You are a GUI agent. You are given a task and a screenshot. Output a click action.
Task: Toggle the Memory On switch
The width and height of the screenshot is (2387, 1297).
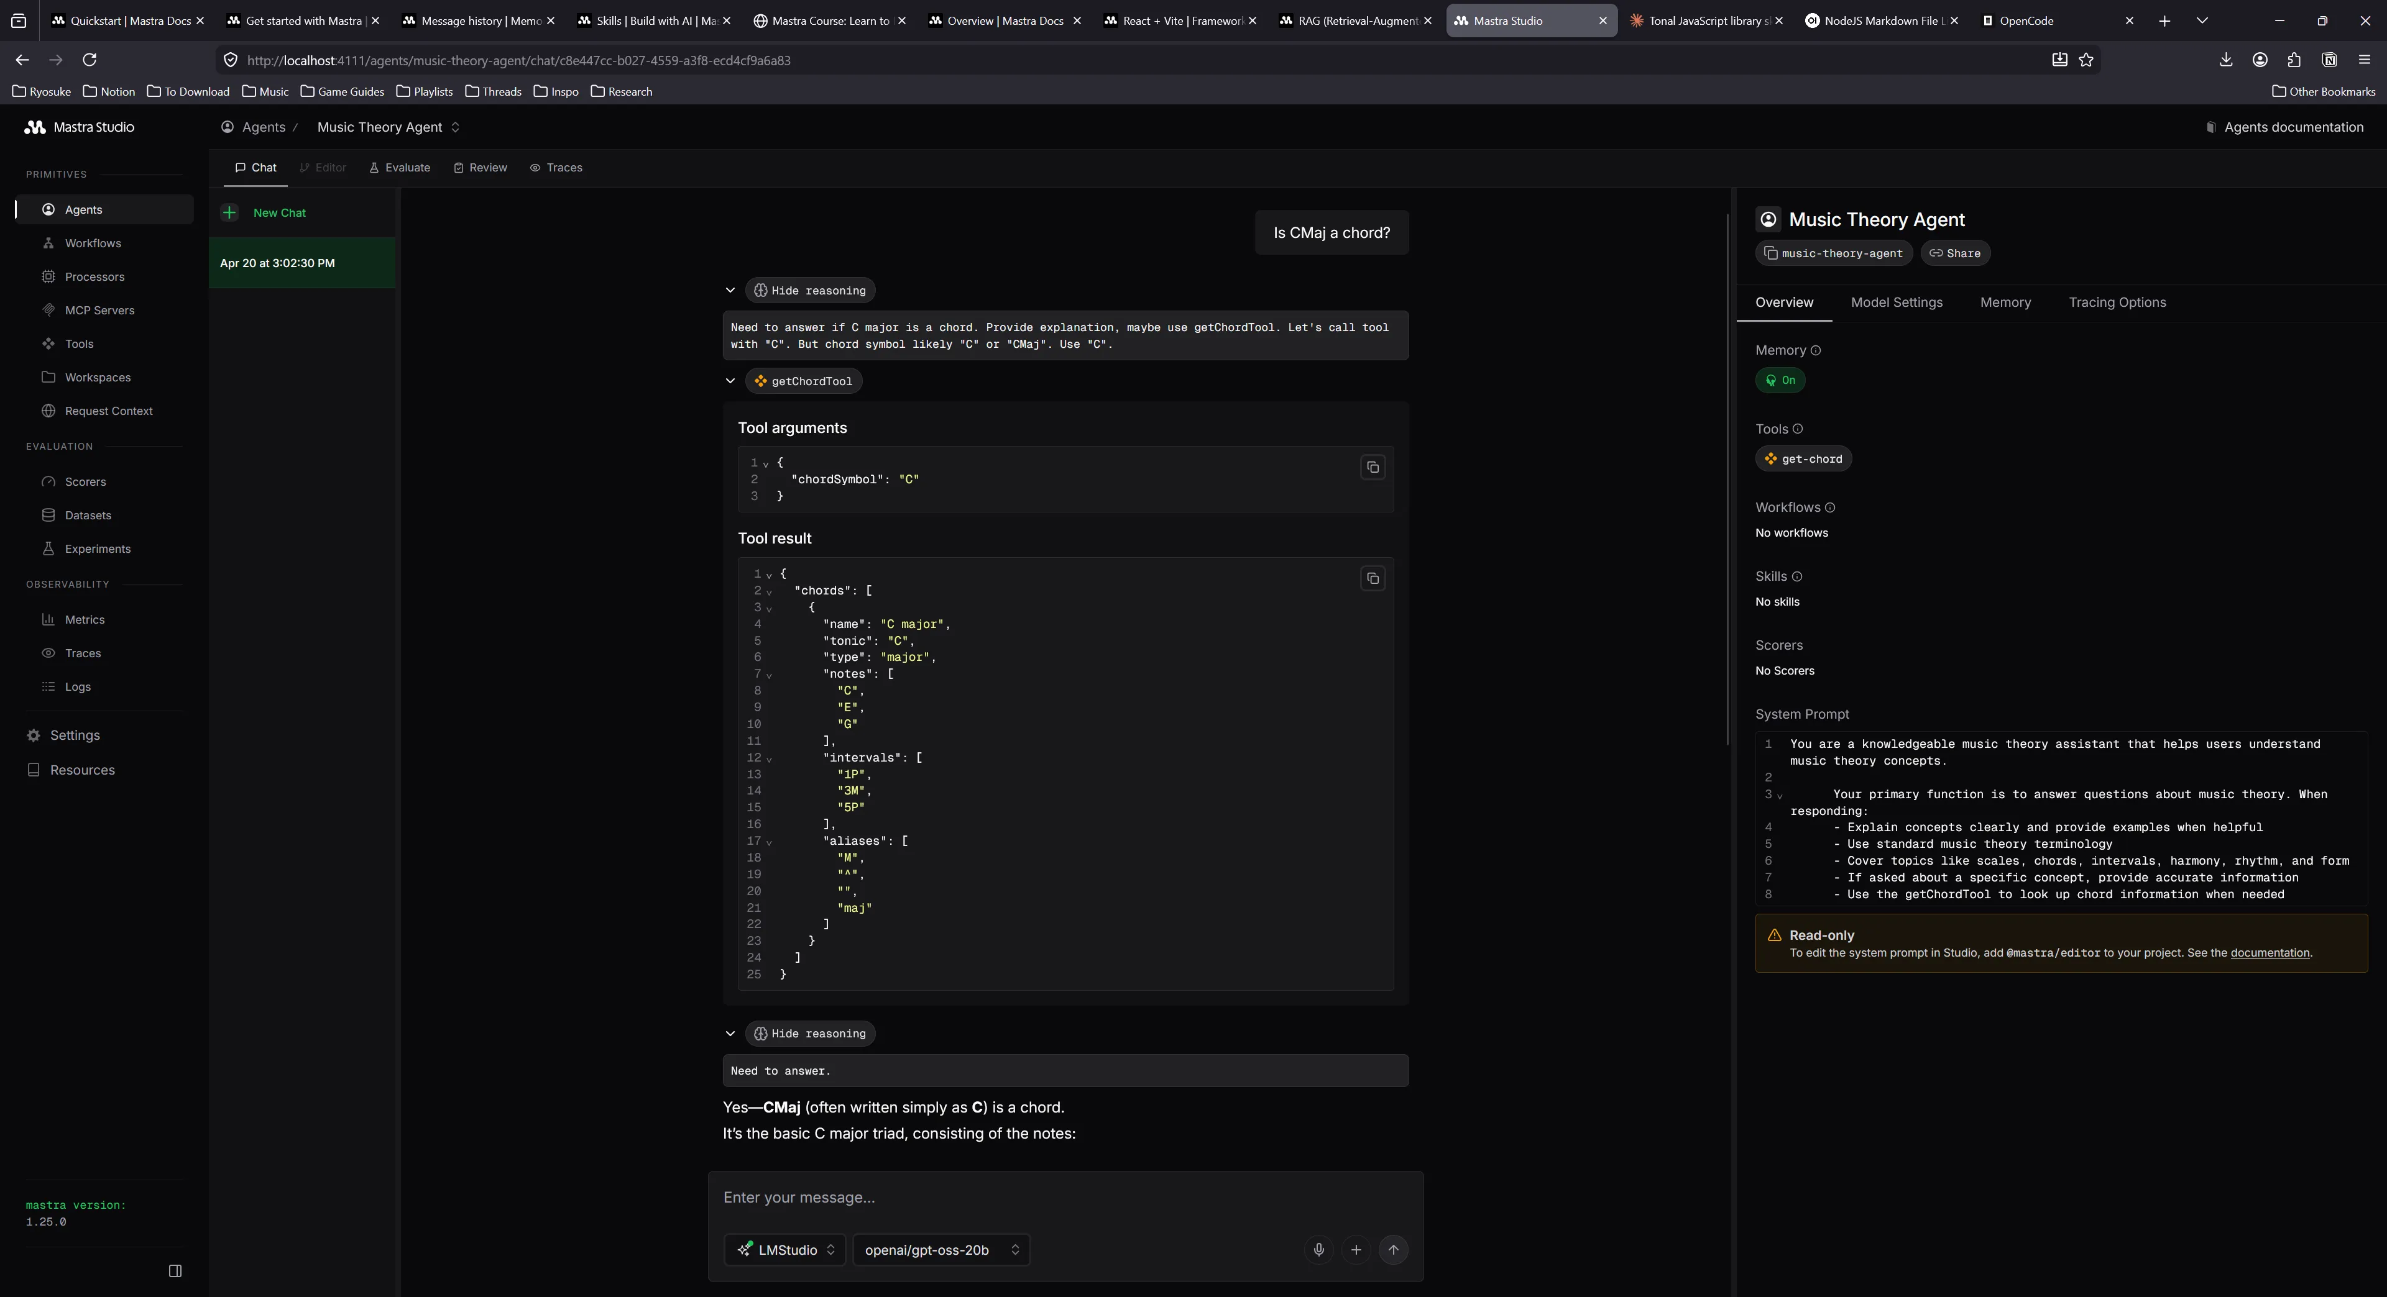point(1780,380)
